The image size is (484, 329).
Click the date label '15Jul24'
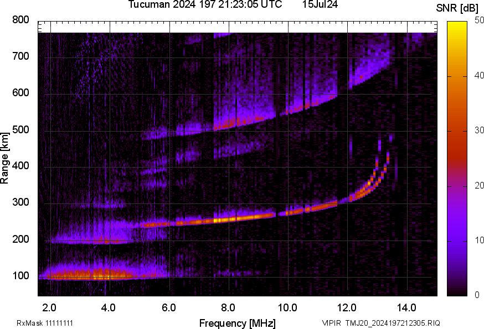(320, 4)
